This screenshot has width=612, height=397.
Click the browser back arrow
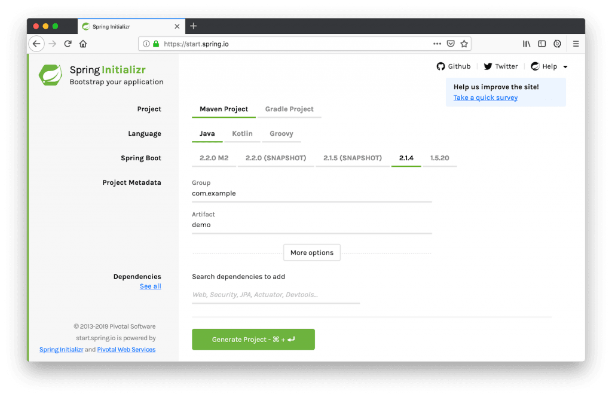[x=36, y=44]
